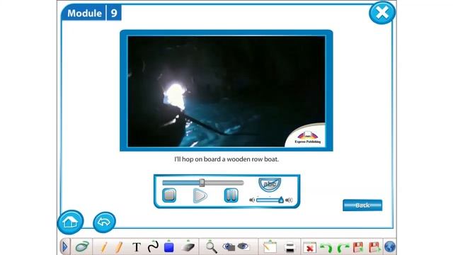Click the eye with camera spotlight tool
453x255 pixels.
tap(229, 246)
